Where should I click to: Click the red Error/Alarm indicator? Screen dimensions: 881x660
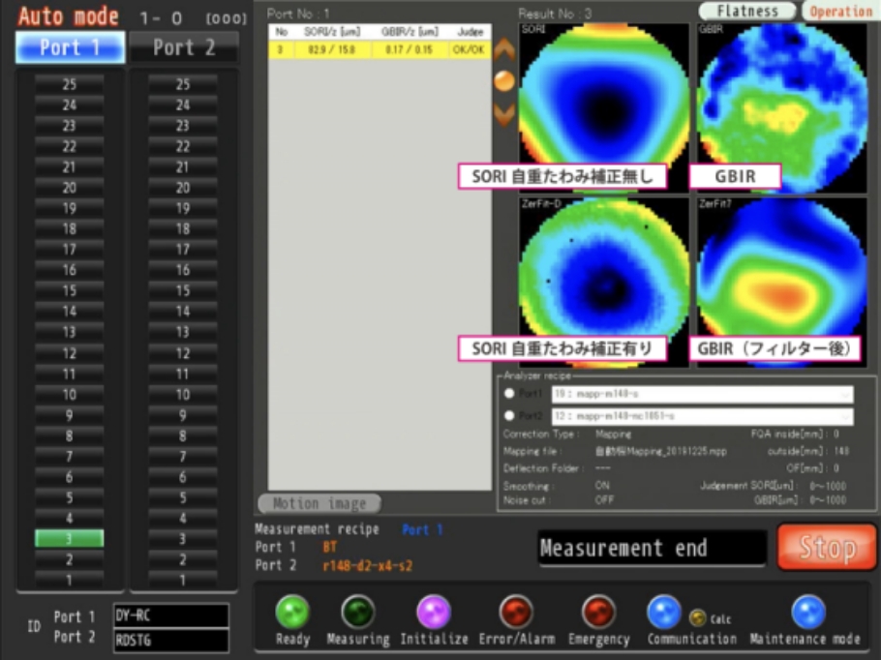click(x=515, y=612)
